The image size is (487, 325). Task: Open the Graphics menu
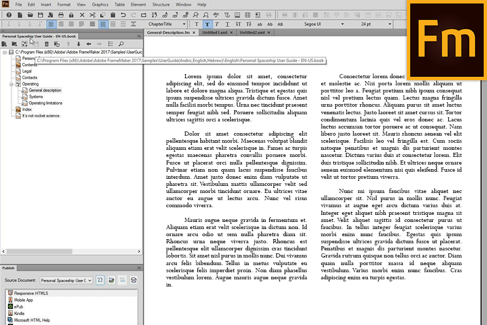[x=100, y=5]
